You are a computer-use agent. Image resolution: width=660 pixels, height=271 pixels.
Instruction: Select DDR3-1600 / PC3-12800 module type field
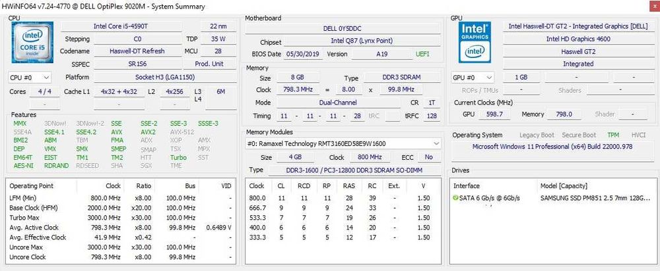click(354, 170)
